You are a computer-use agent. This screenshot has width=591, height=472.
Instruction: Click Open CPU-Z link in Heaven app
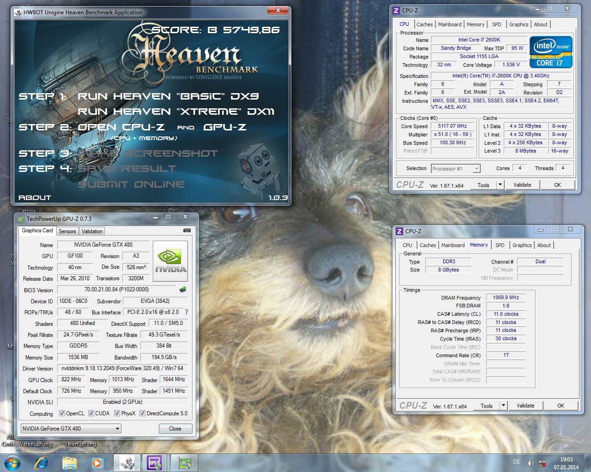click(x=121, y=127)
